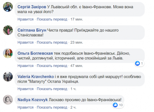Open Світлана Бігун's avatar photo

pyautogui.click(x=8, y=30)
